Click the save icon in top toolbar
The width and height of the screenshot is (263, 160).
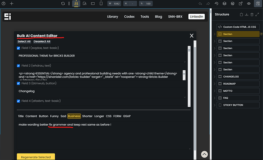(x=258, y=3)
